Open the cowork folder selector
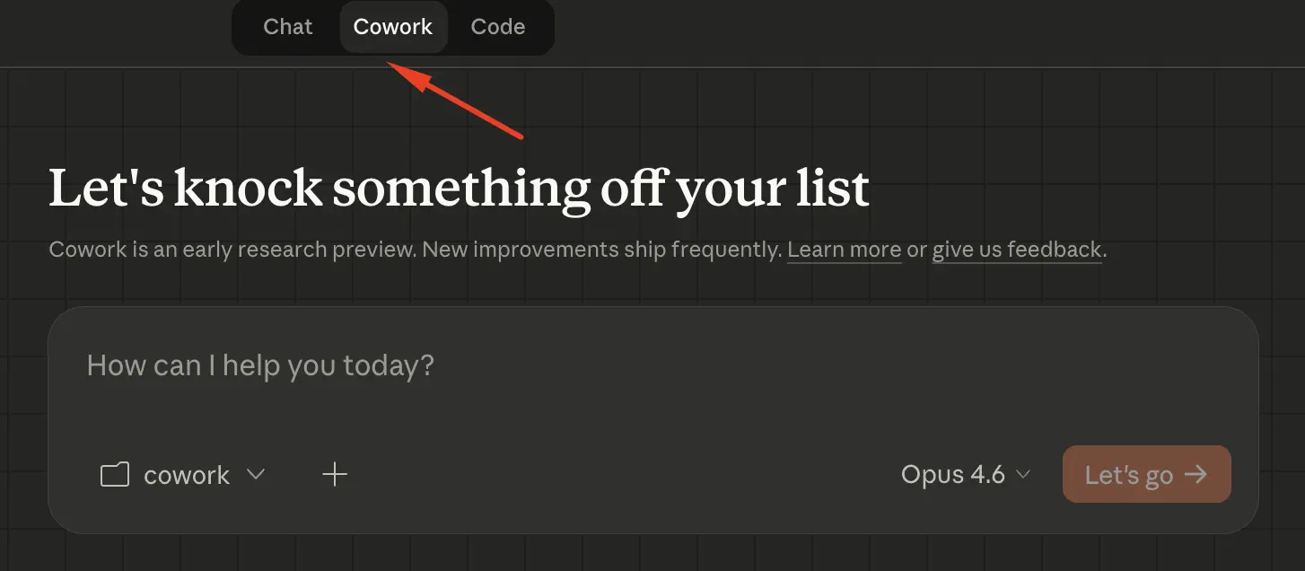The height and width of the screenshot is (571, 1305). pyautogui.click(x=187, y=475)
